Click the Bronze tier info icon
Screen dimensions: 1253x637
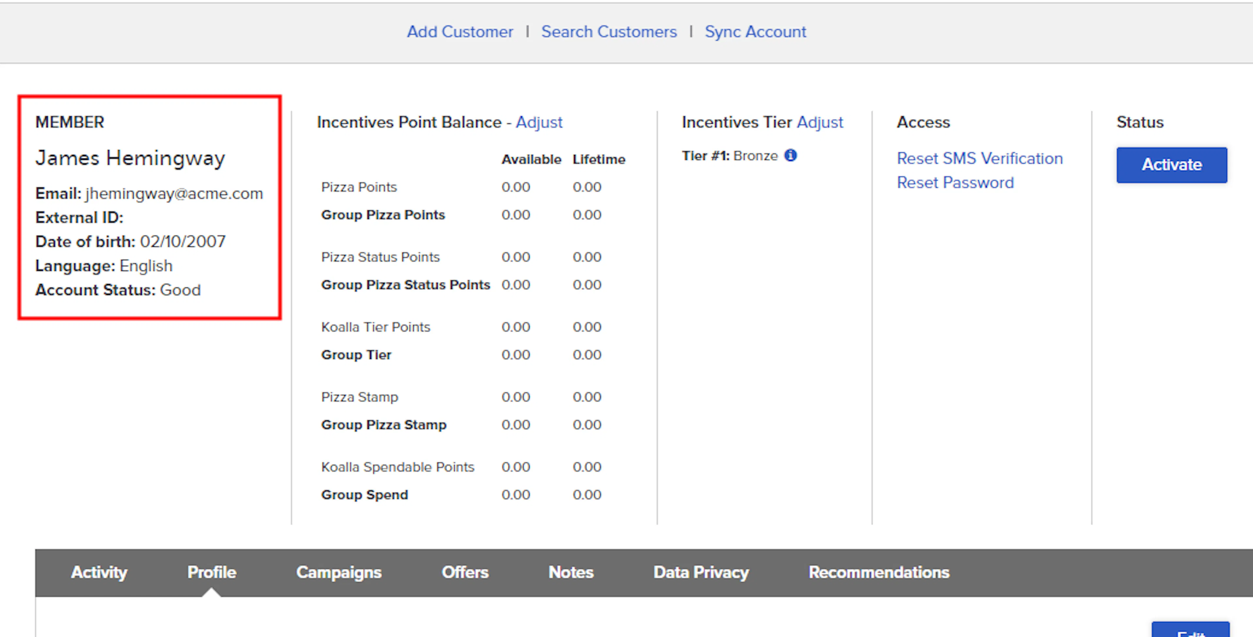point(790,155)
